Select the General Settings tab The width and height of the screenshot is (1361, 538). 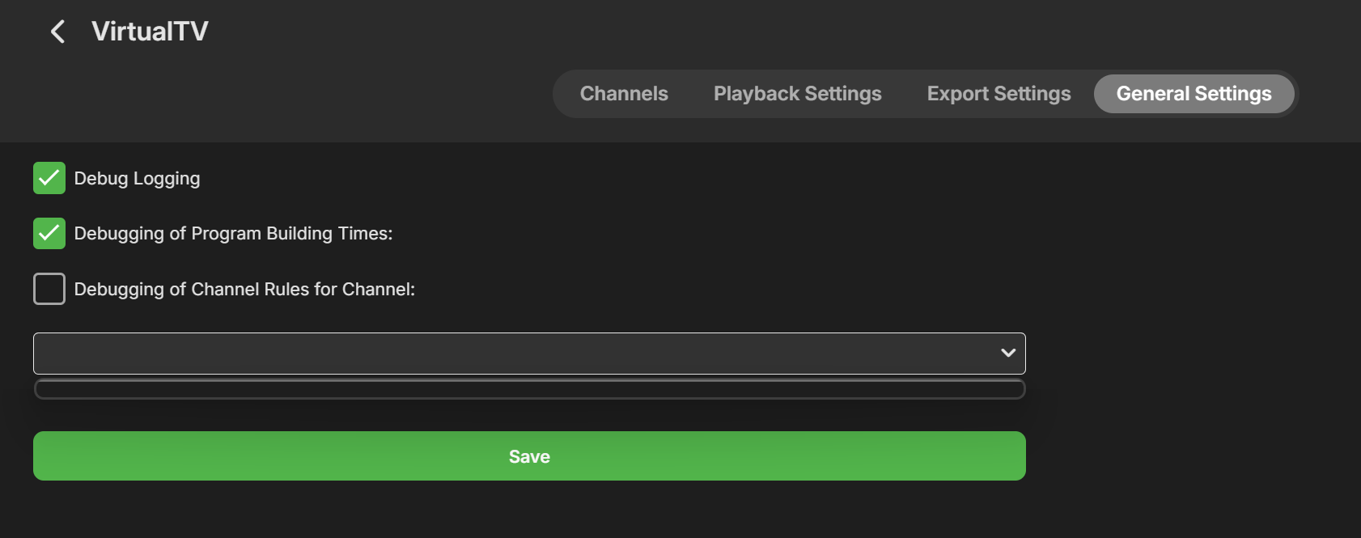1194,94
